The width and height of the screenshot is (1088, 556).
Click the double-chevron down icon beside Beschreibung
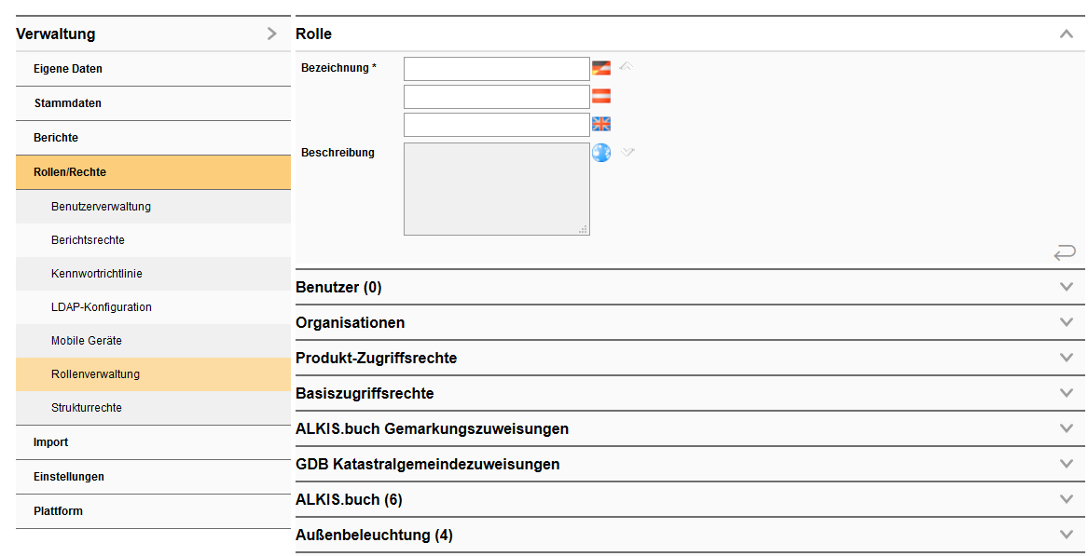click(x=627, y=152)
